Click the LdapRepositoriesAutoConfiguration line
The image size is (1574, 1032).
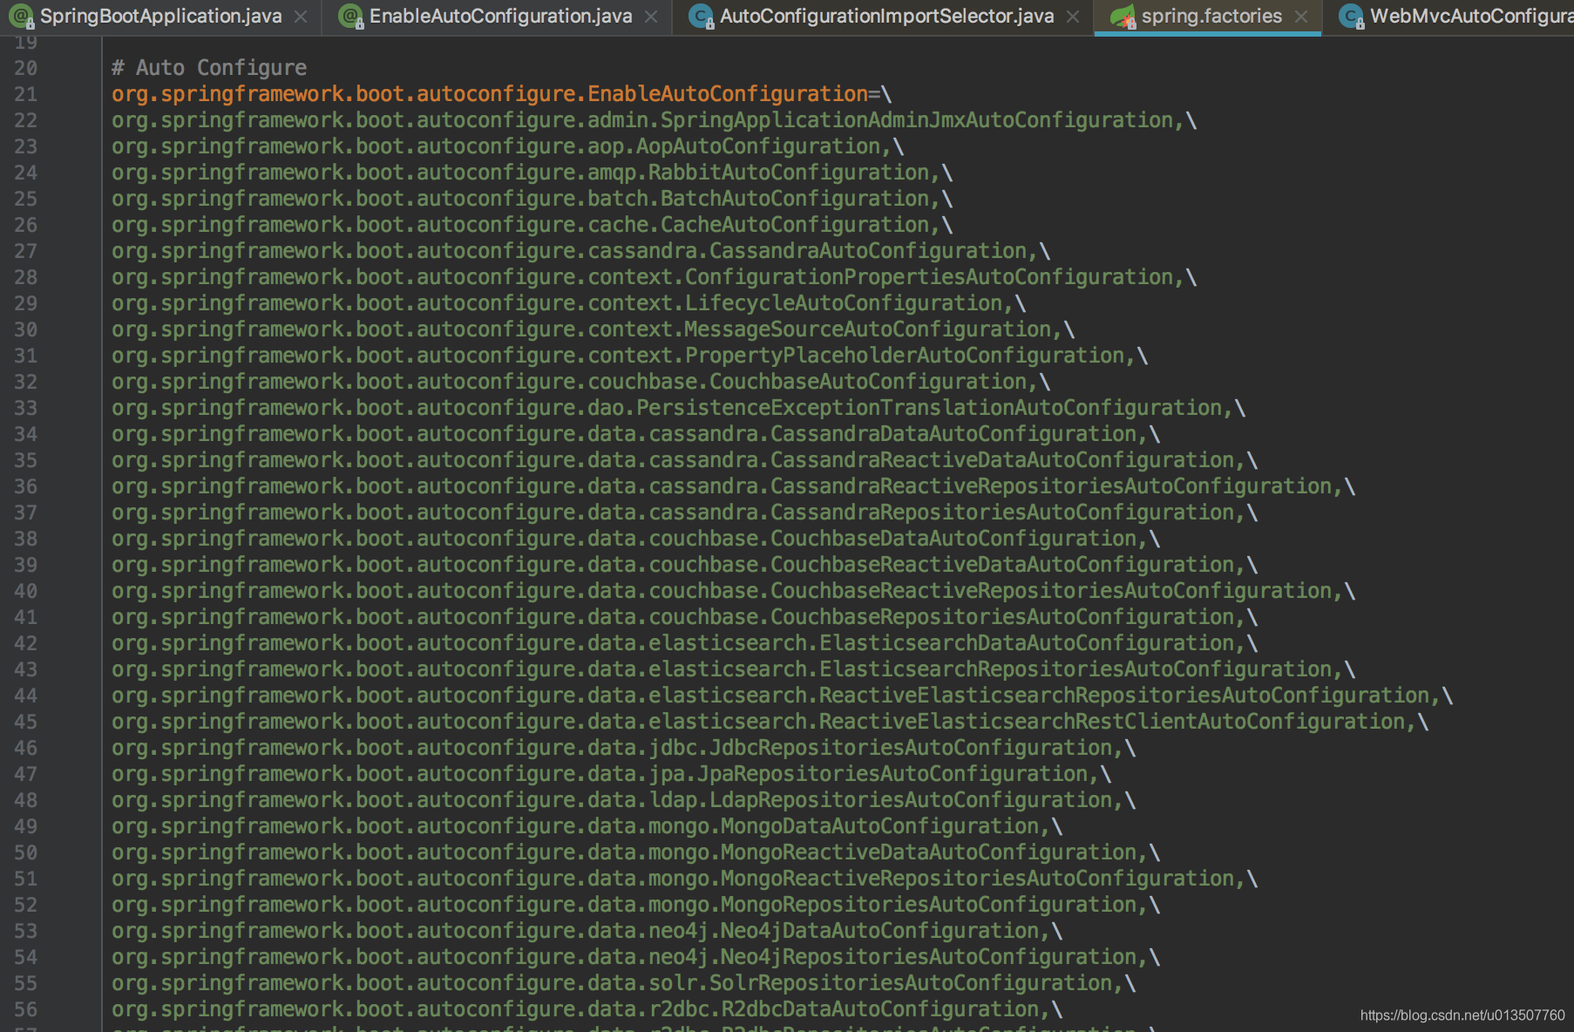623,800
